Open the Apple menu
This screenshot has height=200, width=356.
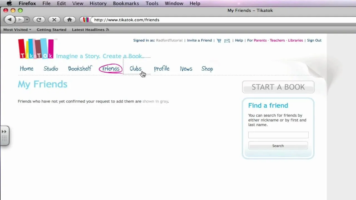pos(9,3)
